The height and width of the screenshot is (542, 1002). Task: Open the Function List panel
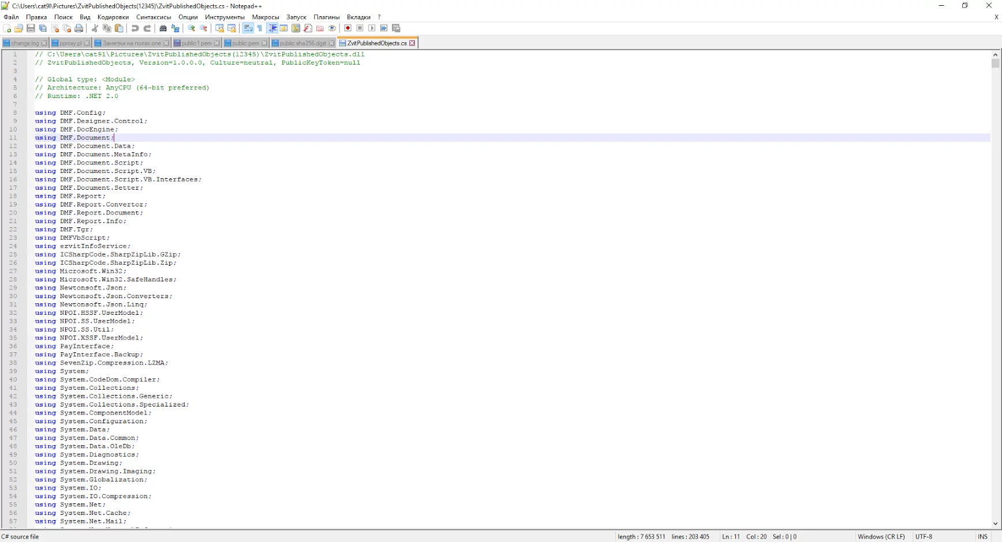(308, 28)
